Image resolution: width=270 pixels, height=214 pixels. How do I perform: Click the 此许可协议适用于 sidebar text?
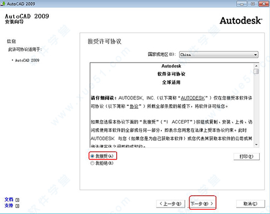point(25,49)
